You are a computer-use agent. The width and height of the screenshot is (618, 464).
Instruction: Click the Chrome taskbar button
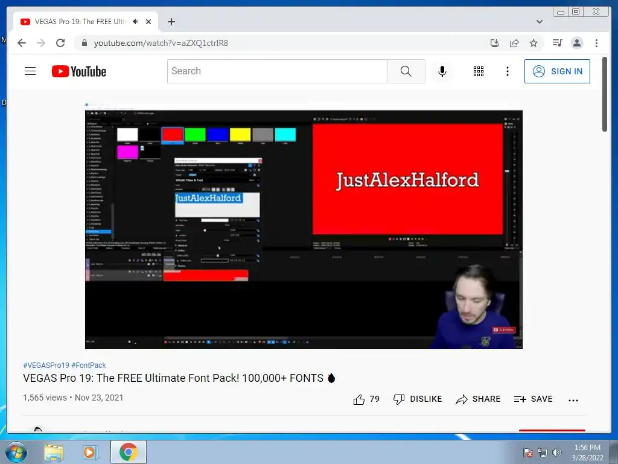tap(128, 452)
